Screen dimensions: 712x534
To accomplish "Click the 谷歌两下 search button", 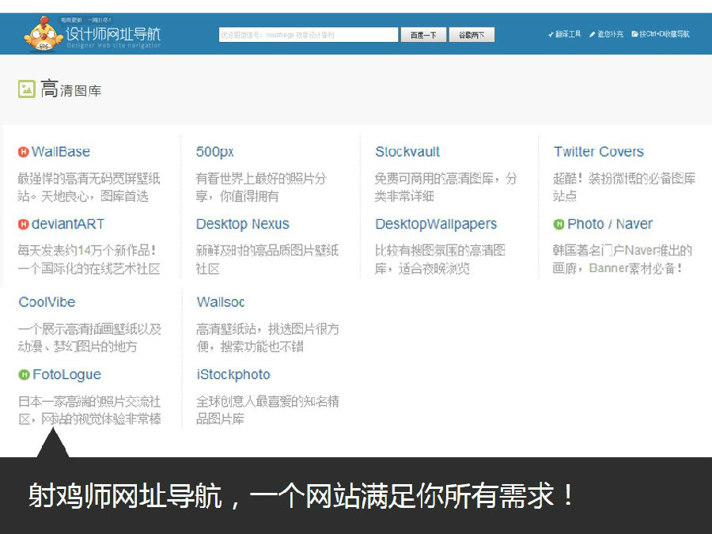I will point(472,35).
